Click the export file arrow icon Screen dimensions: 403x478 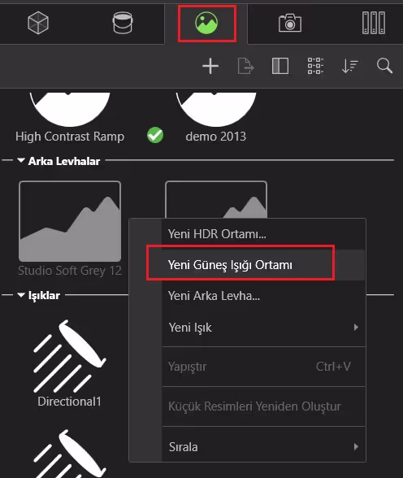245,66
